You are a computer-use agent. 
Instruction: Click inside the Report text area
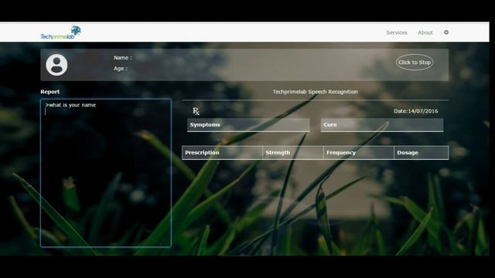tap(106, 173)
